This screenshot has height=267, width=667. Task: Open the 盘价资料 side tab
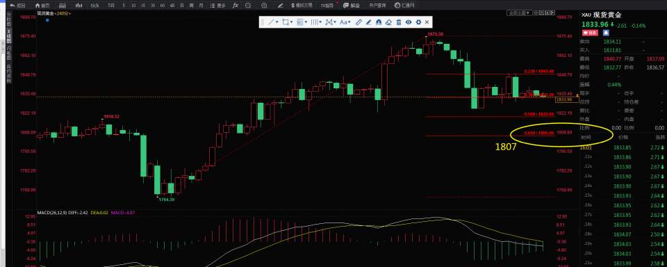click(x=8, y=73)
